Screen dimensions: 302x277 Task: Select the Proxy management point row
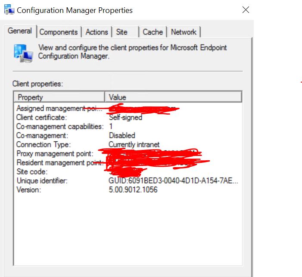point(128,154)
